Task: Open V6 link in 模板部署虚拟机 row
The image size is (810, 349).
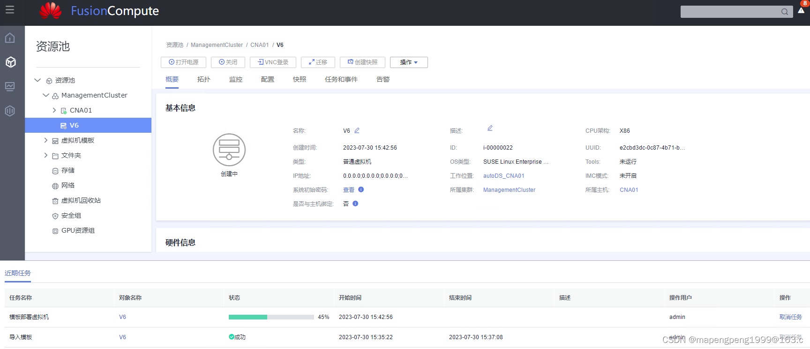Action: click(x=122, y=317)
